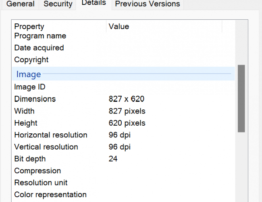Click the vertical scrollbar thumb

(x=241, y=98)
